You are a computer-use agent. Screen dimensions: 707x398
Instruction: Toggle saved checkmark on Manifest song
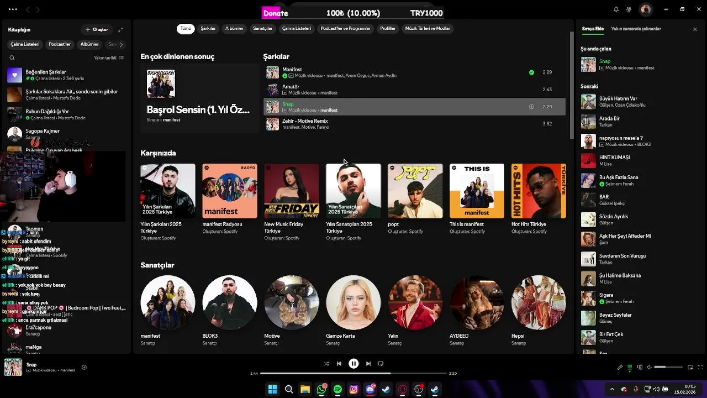click(x=531, y=72)
